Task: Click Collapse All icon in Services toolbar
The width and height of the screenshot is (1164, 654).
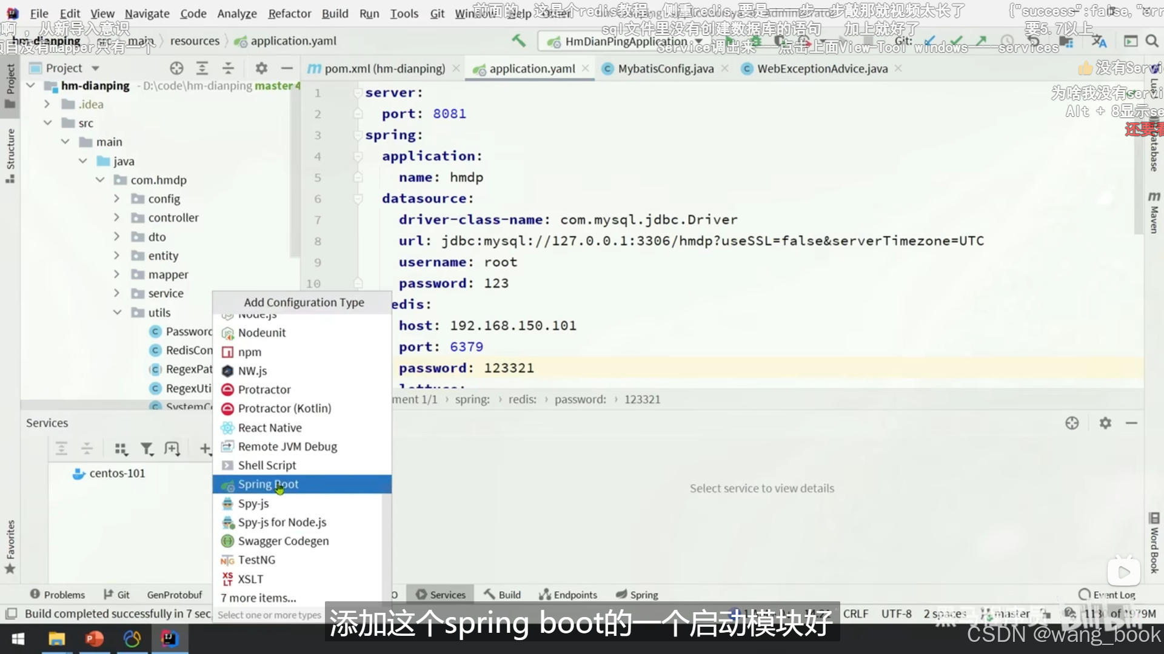Action: click(87, 449)
